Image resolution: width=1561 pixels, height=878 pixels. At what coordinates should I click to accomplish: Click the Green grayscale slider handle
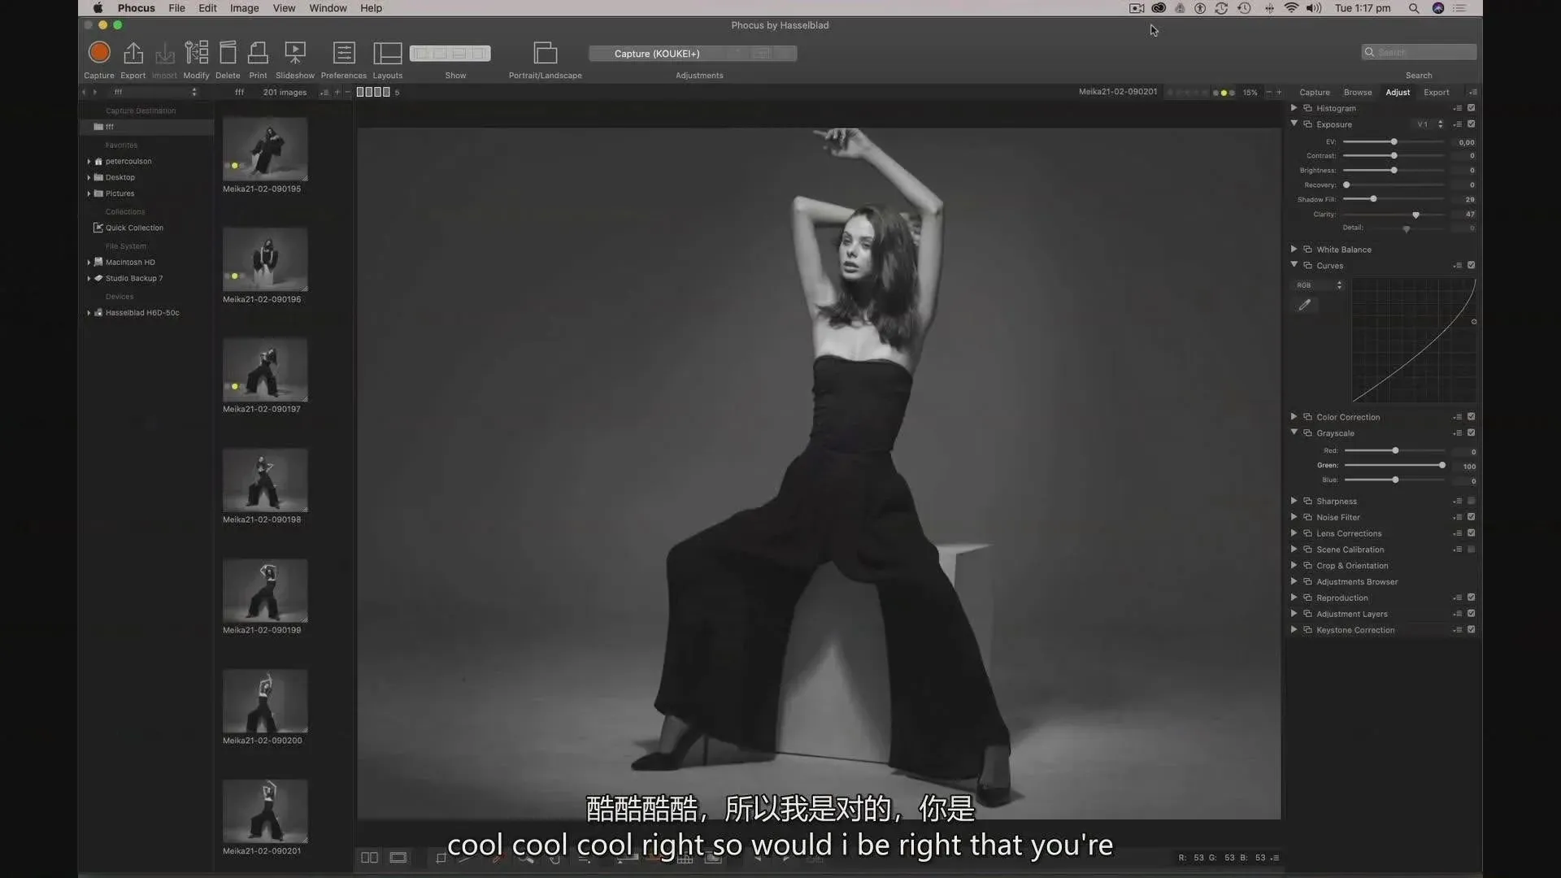point(1442,466)
